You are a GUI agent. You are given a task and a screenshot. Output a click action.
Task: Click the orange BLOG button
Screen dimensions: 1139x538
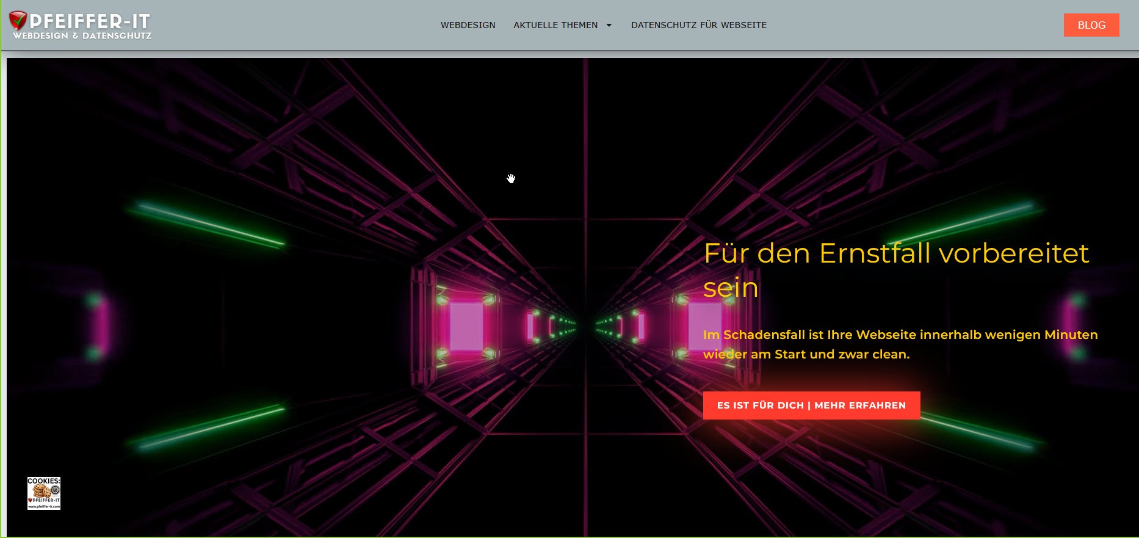(x=1091, y=25)
